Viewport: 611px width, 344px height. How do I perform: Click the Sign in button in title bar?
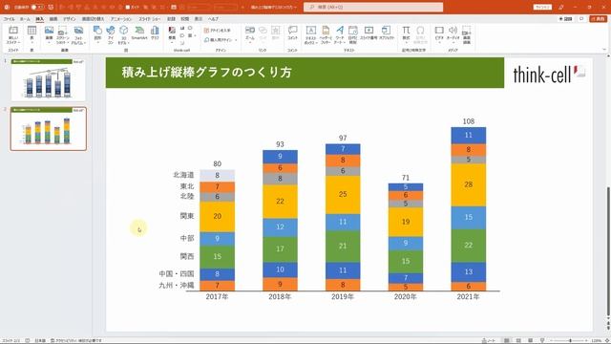tap(542, 7)
